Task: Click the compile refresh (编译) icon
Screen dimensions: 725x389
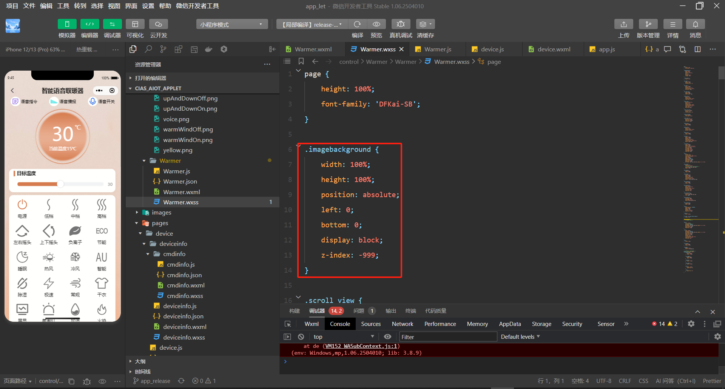Action: 357,24
